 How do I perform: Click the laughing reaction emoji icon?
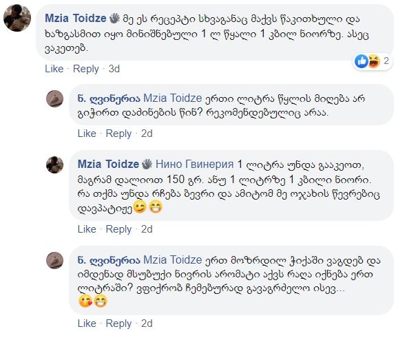tap(373, 61)
